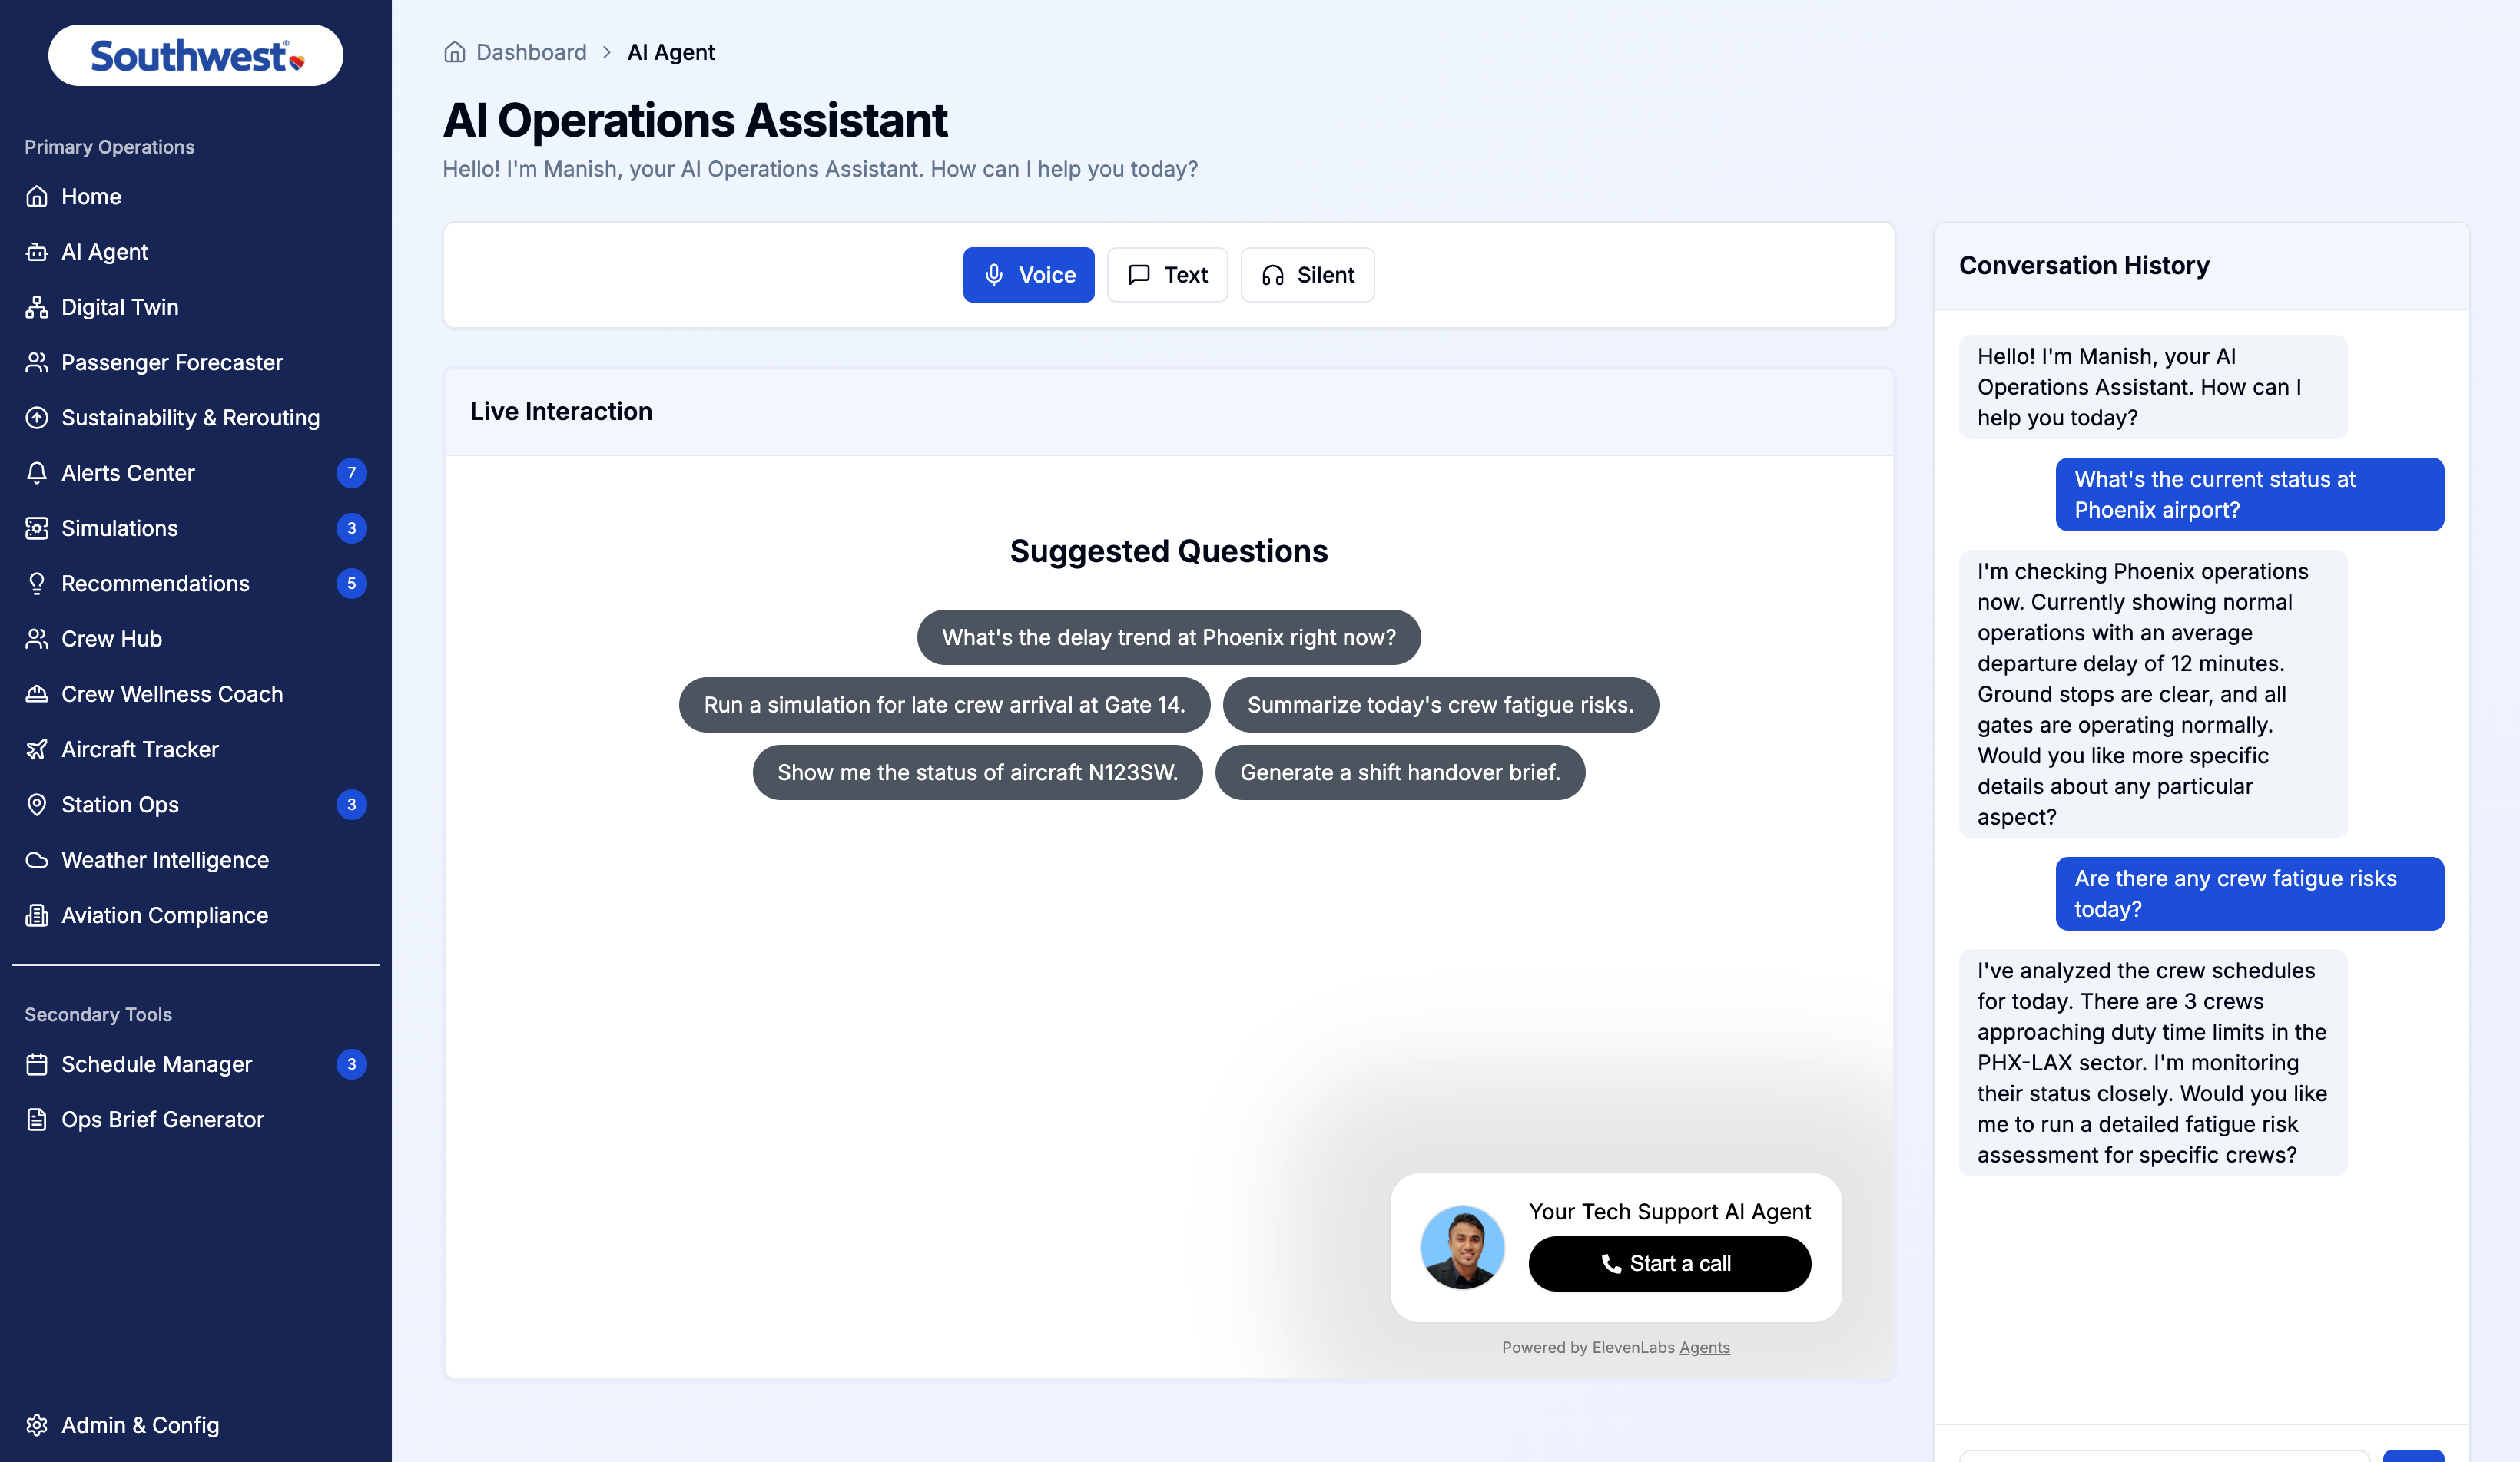The height and width of the screenshot is (1462, 2520).
Task: Click the Conversation History heading
Action: (x=2083, y=265)
